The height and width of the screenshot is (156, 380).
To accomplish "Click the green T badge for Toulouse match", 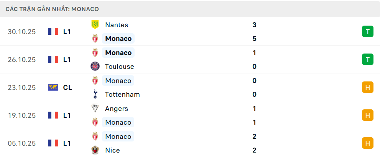I will [x=367, y=59].
